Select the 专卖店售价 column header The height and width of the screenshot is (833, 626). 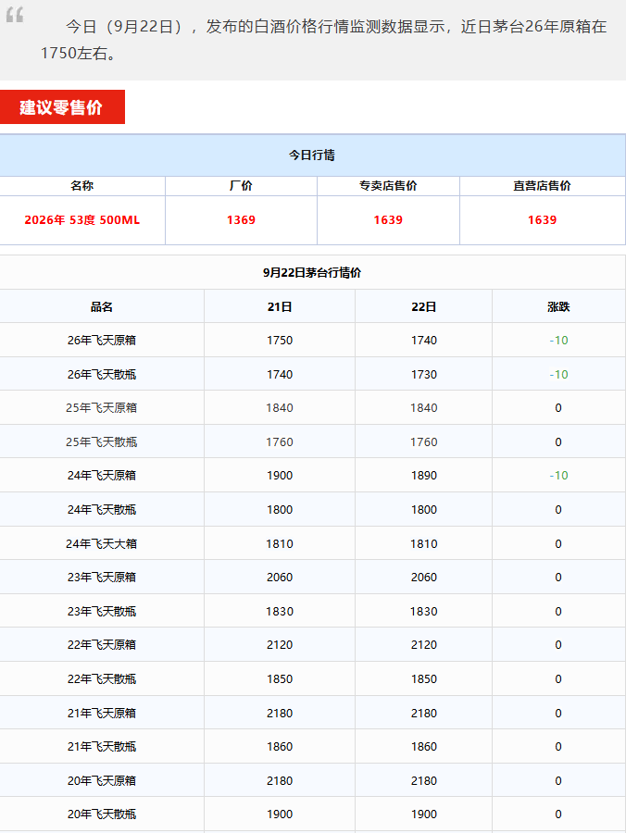[388, 185]
